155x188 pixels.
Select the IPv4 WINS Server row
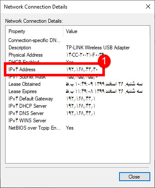(x=77, y=121)
